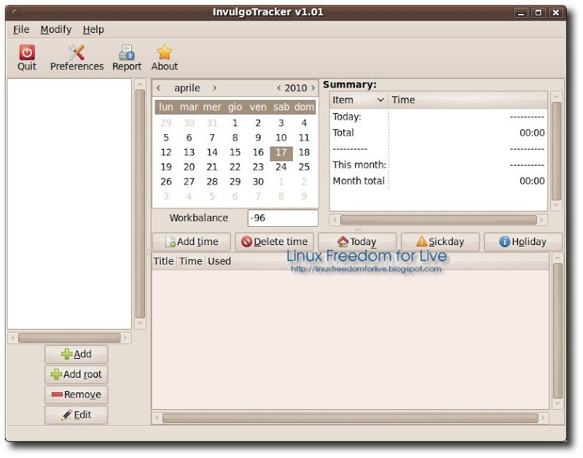Maximize the InvulgoTracker window
Image resolution: width=583 pixels, height=458 pixels.
[538, 13]
